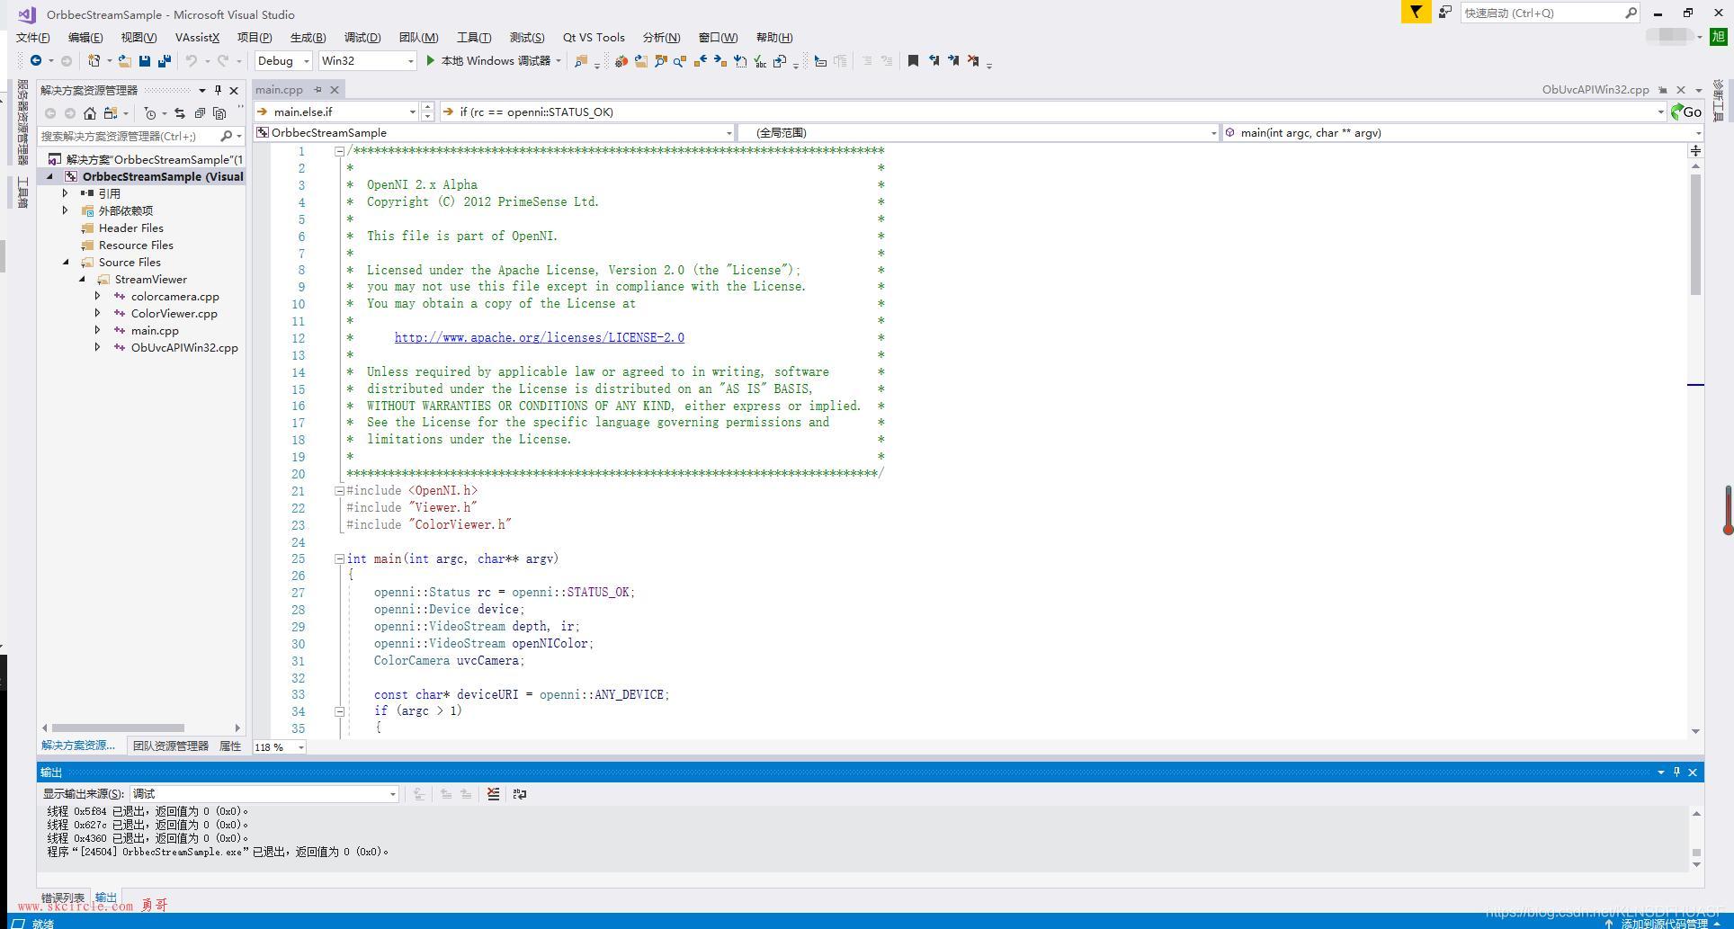Switch to the 错误列表 tab
The height and width of the screenshot is (929, 1734).
pyautogui.click(x=63, y=898)
